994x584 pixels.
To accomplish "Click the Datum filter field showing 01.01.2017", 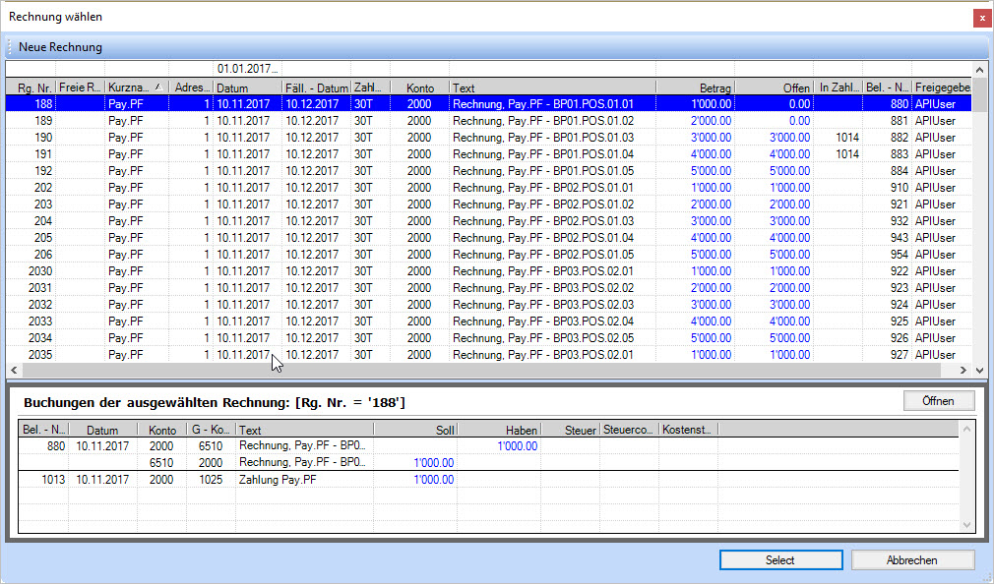I will tap(247, 69).
